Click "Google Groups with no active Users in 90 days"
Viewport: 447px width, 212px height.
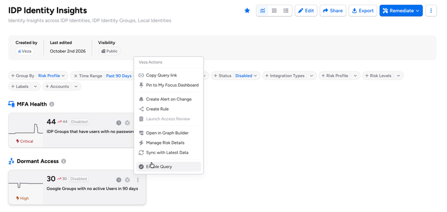click(x=92, y=189)
